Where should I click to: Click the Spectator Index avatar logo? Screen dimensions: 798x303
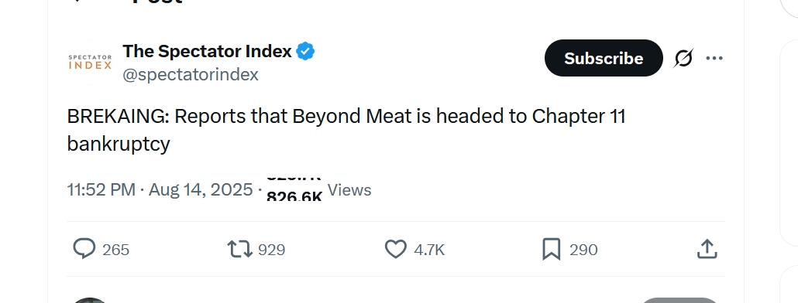90,63
